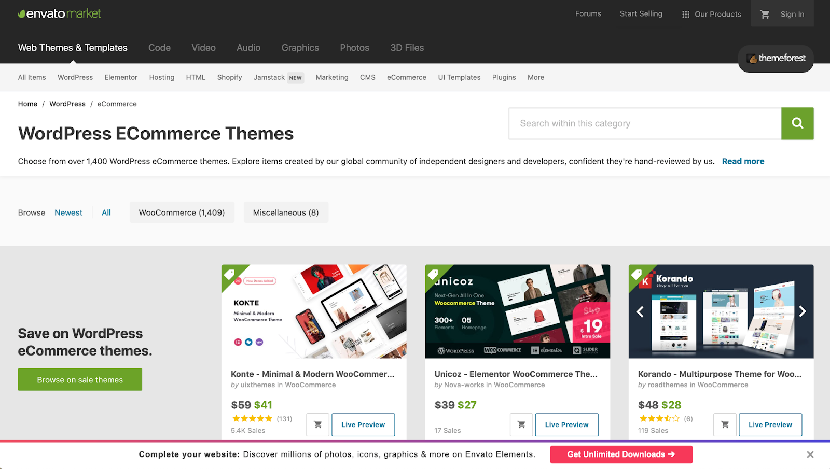Viewport: 830px width, 469px height.
Task: Go to Home breadcrumb
Action: pyautogui.click(x=27, y=104)
